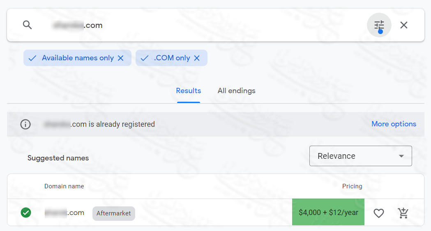Viewport: 431px width, 231px height.
Task: Click the More options link
Action: (x=394, y=124)
